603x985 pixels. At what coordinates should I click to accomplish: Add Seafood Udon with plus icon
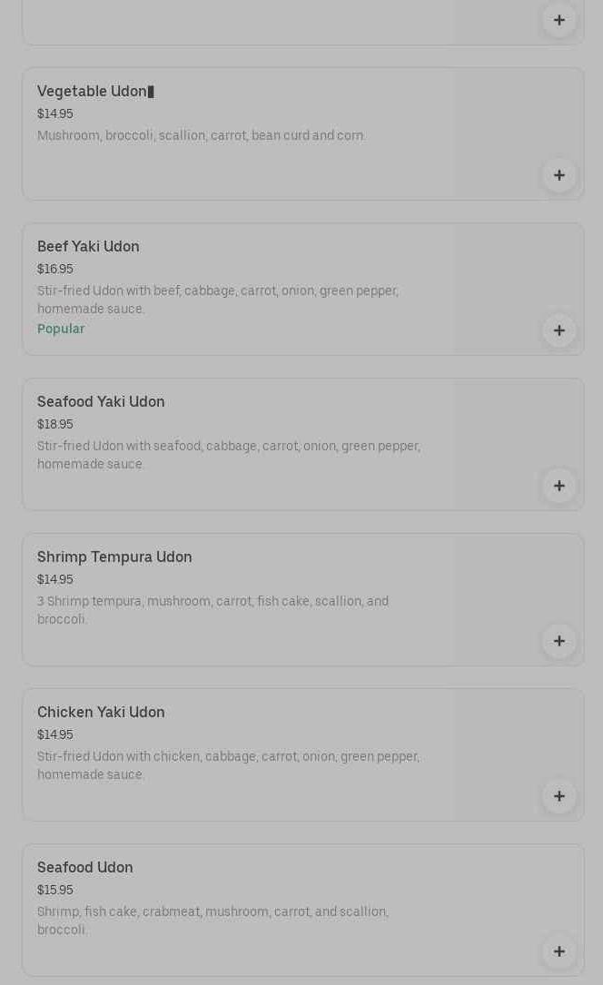559,951
